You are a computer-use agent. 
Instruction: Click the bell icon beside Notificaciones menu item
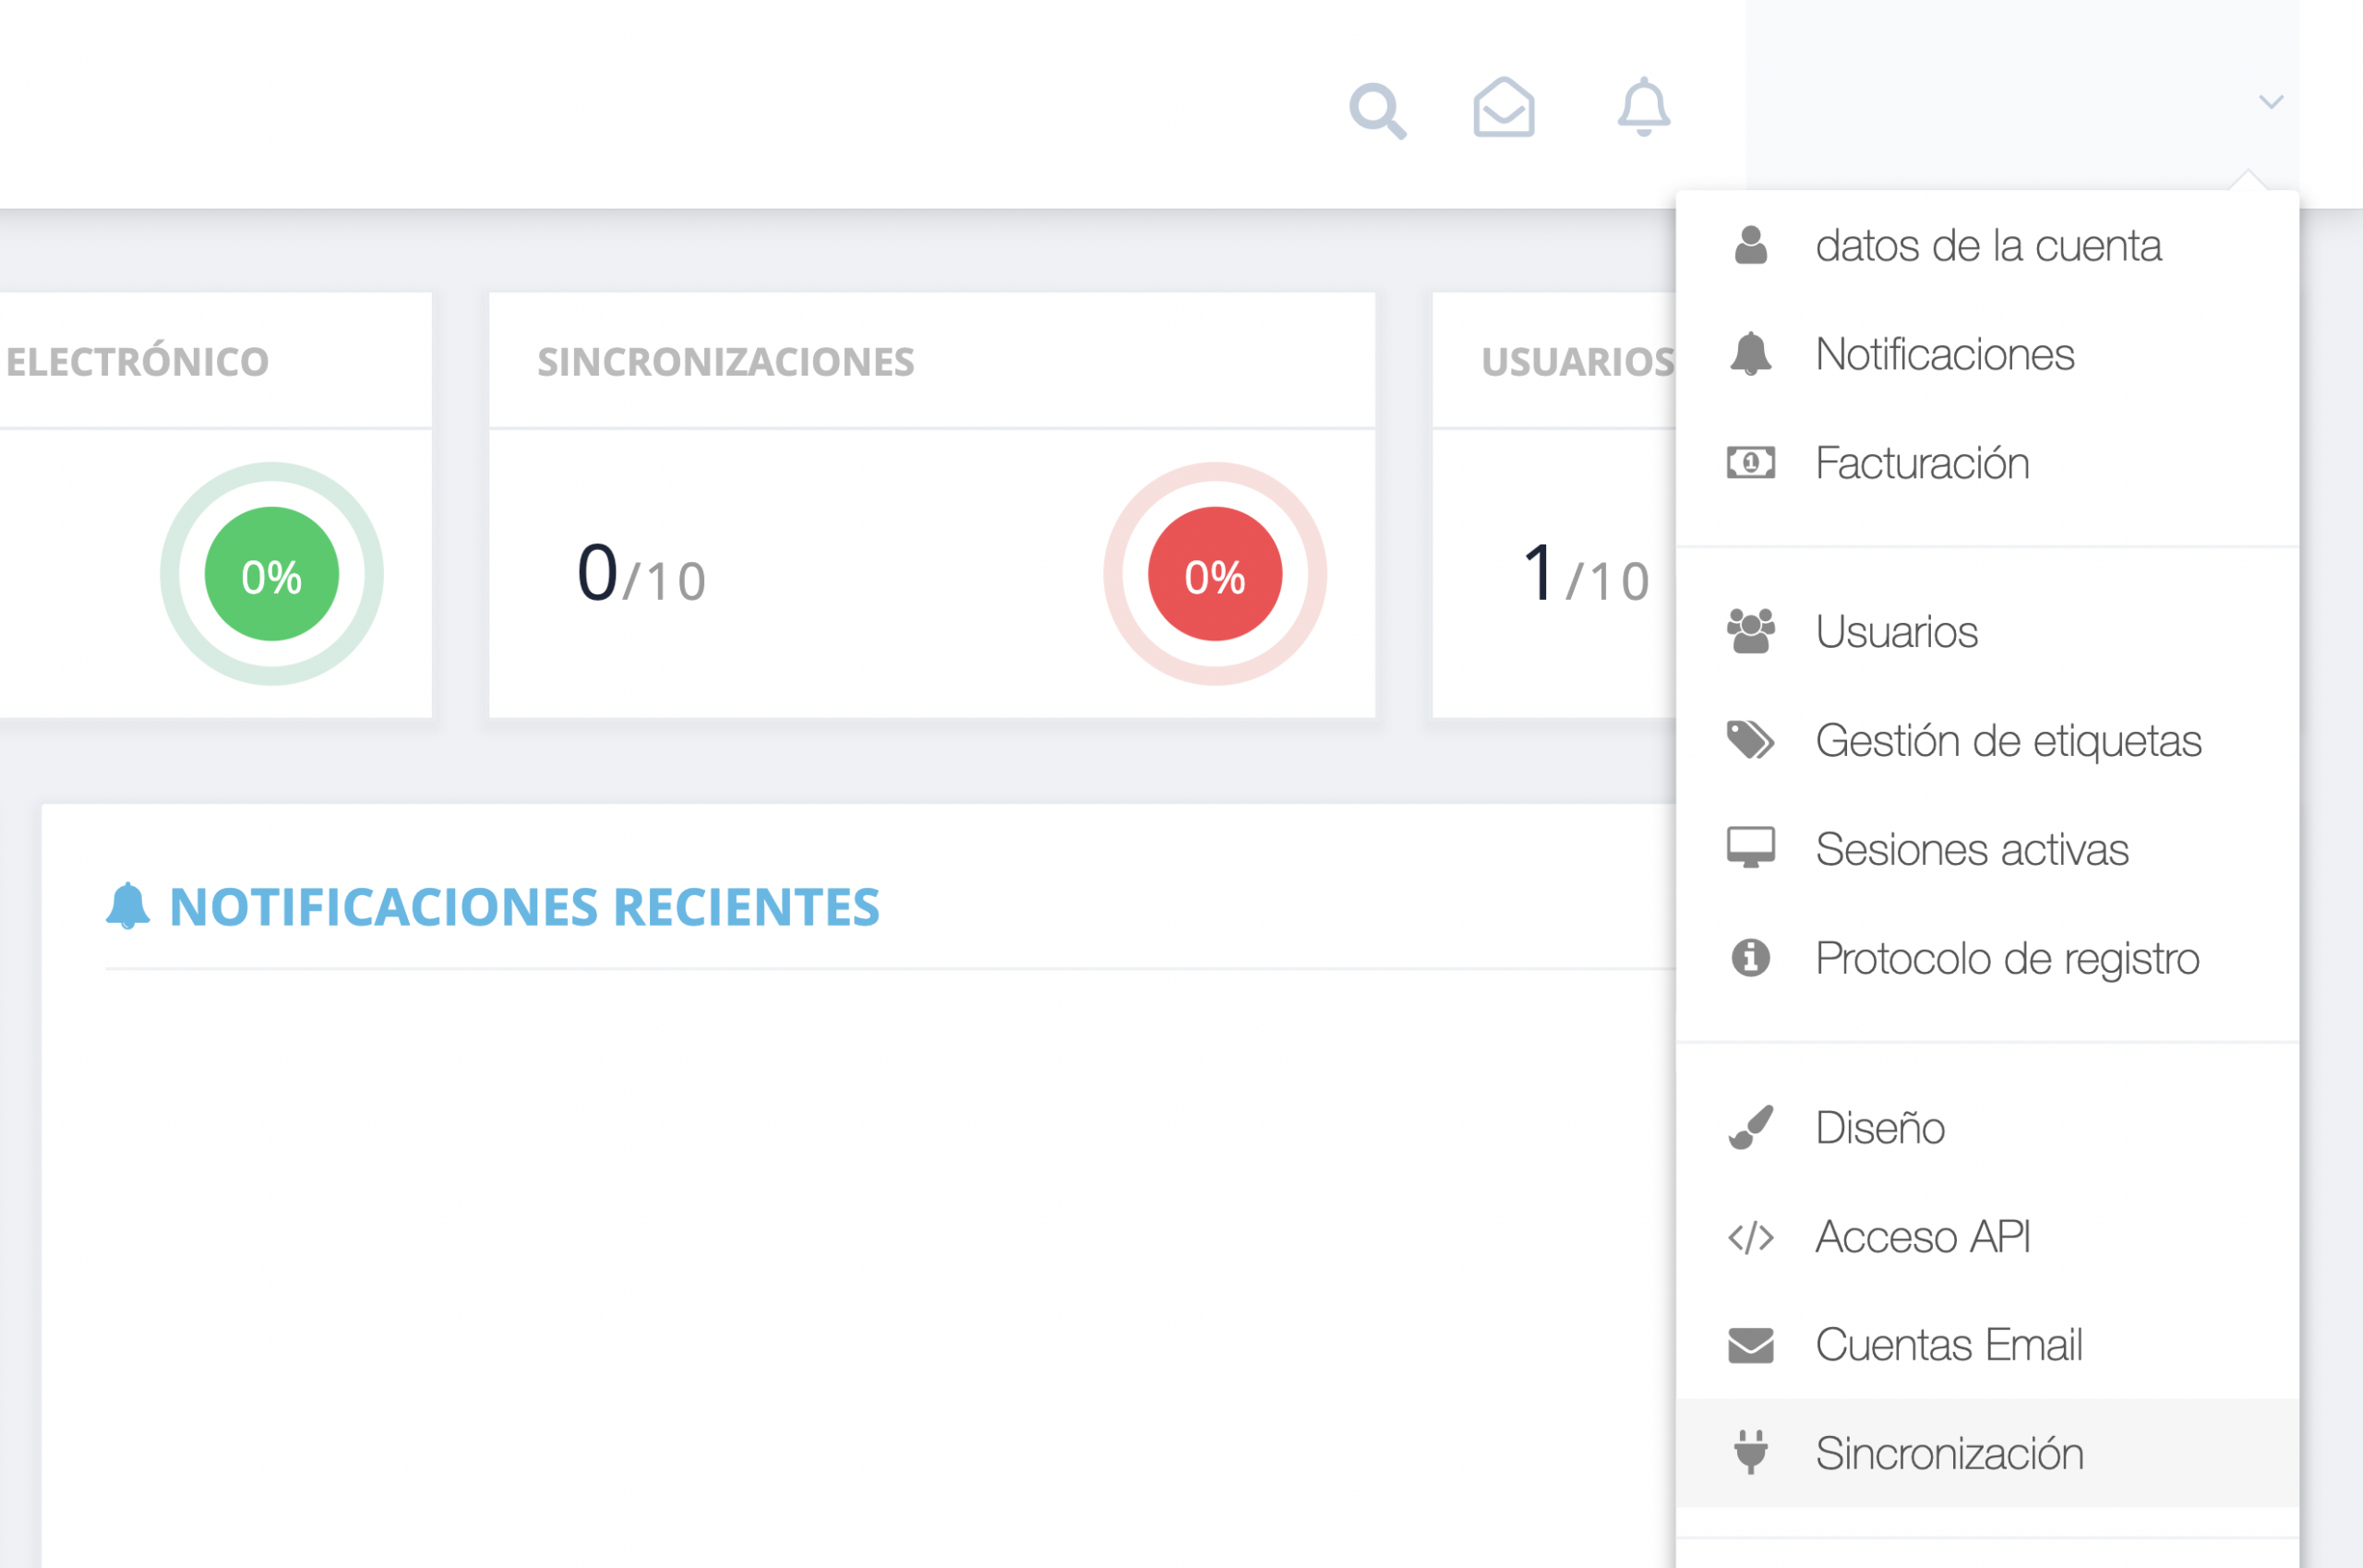point(1750,354)
